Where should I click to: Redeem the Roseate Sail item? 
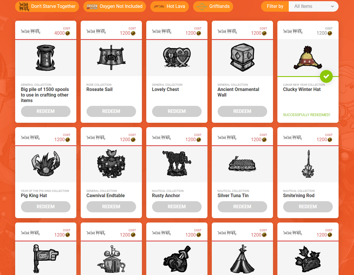point(111,111)
